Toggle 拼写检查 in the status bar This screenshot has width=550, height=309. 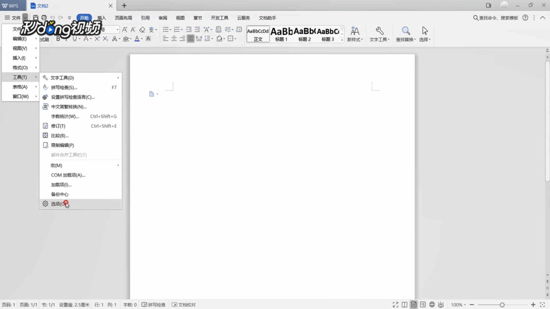tap(154, 305)
